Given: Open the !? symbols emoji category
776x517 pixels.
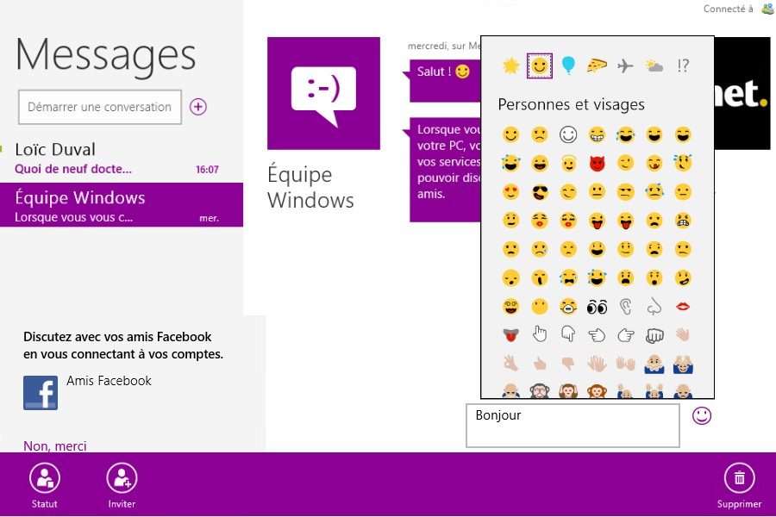Looking at the screenshot, I should point(683,65).
